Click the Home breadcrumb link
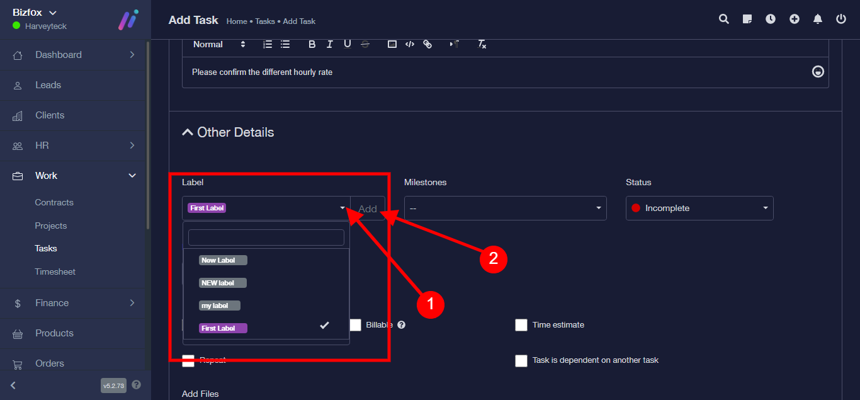Image resolution: width=860 pixels, height=400 pixels. click(237, 21)
